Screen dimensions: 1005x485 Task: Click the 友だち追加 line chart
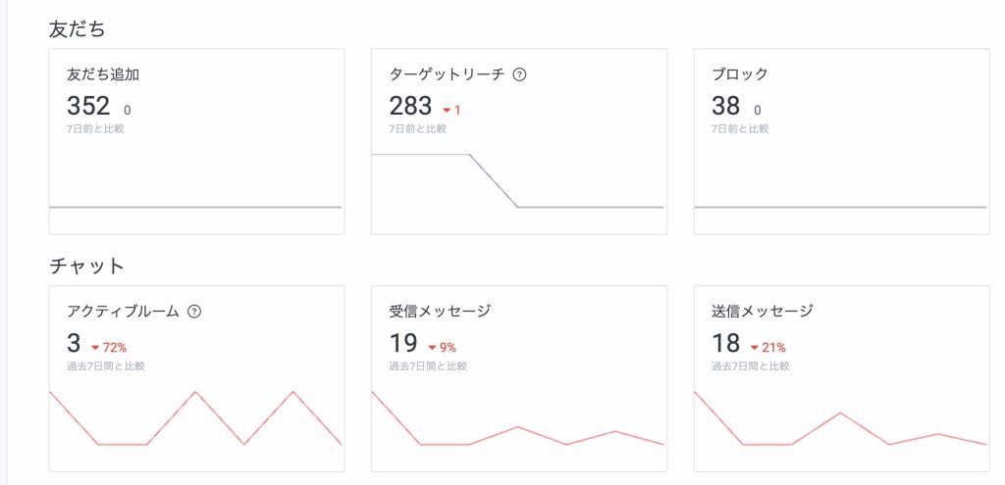(x=196, y=207)
